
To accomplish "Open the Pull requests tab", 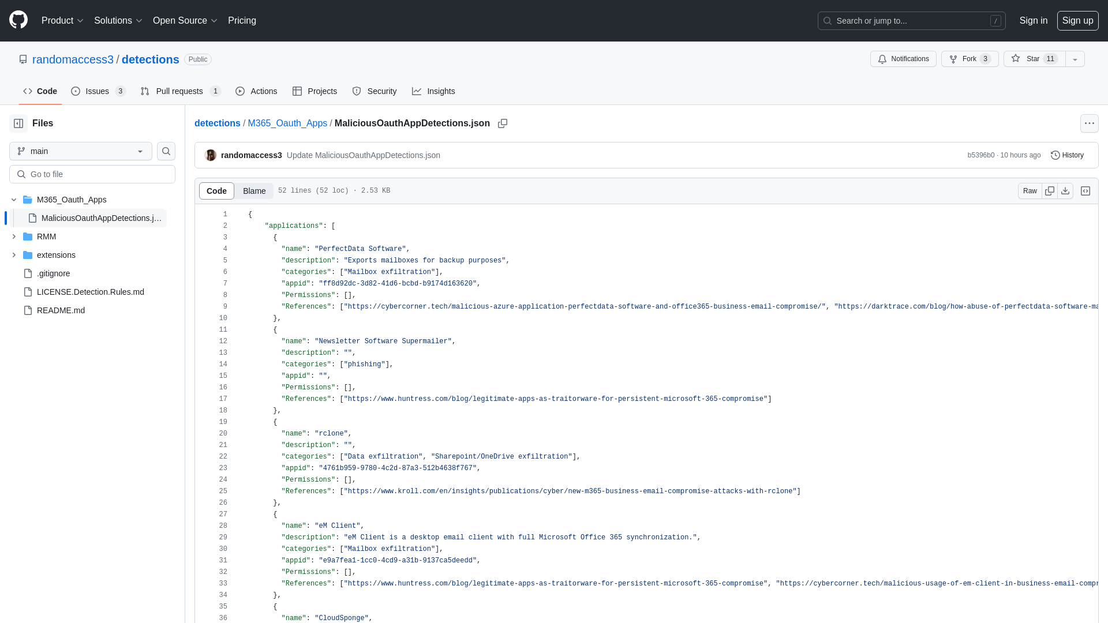I will point(181,91).
